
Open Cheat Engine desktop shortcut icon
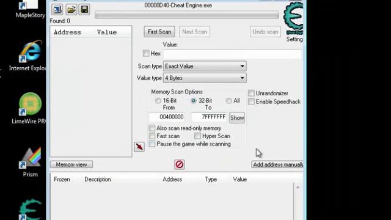[30, 209]
